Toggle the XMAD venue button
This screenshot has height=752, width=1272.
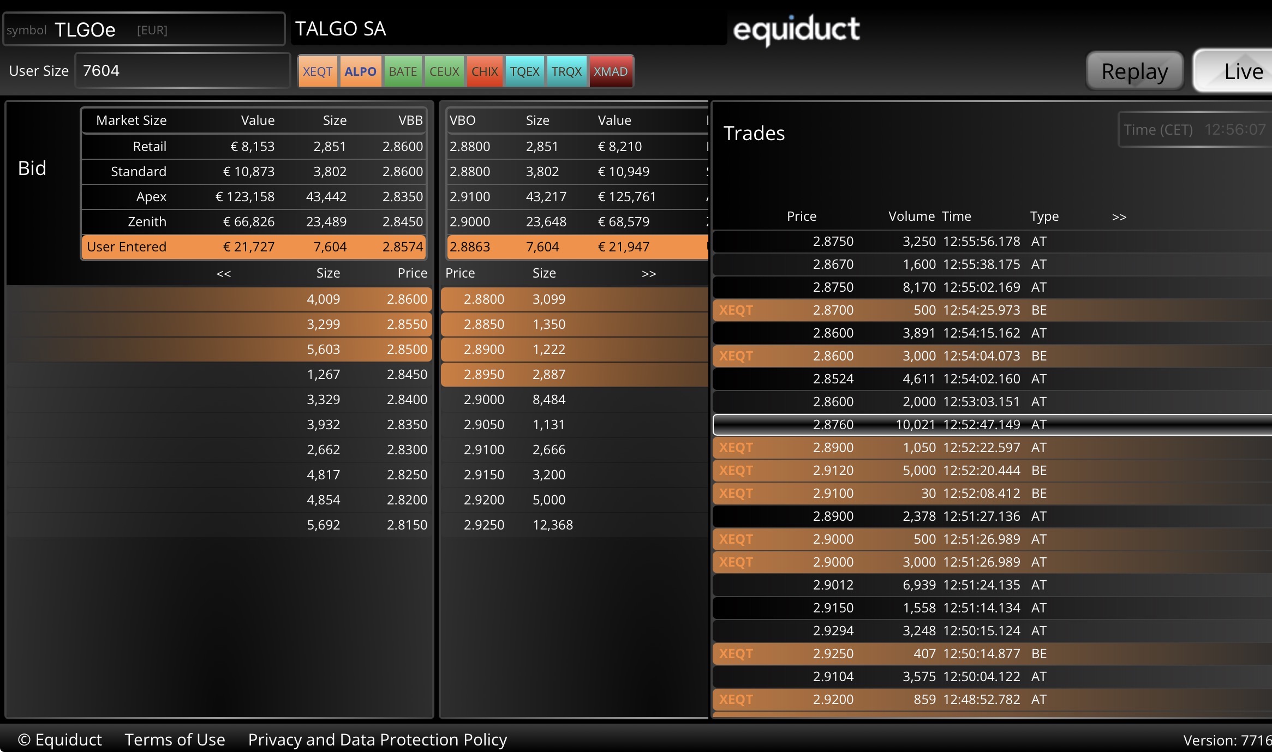[610, 71]
